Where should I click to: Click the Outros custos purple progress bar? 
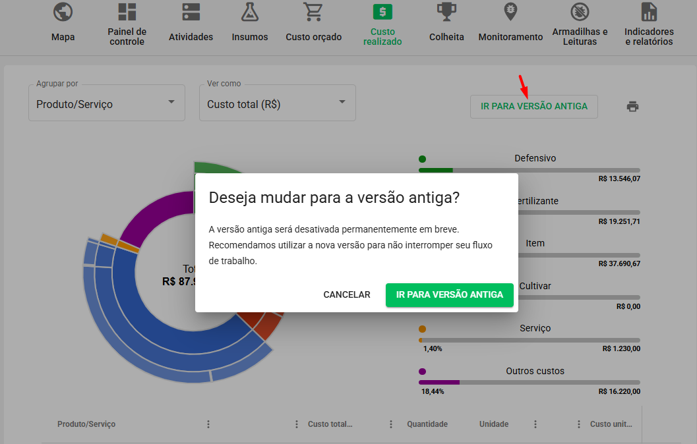coord(529,382)
